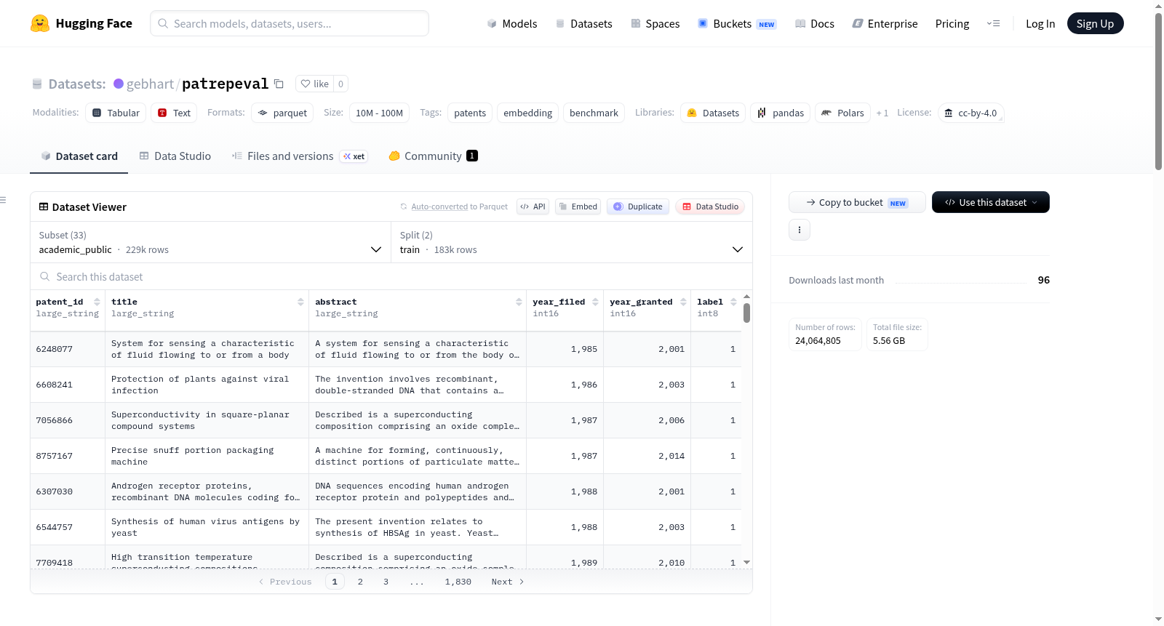Select the benchmark tag

[x=594, y=113]
